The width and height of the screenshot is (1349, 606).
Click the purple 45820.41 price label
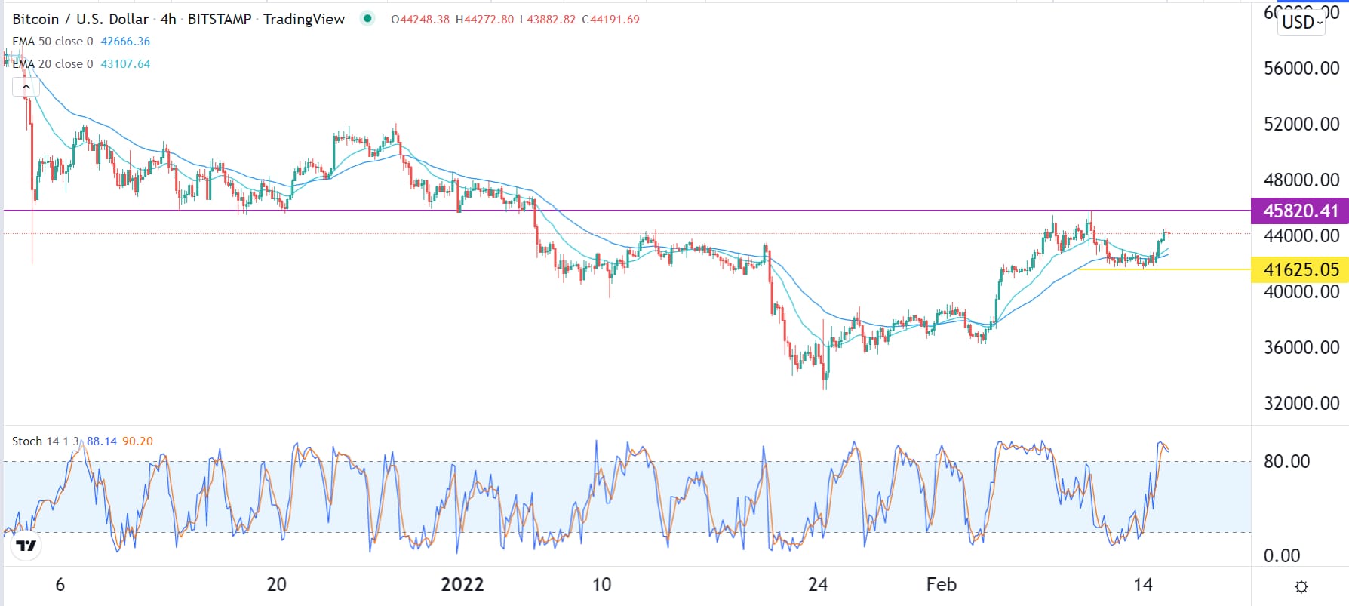1300,211
